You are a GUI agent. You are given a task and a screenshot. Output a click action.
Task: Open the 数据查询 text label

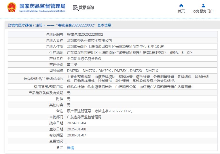coord(86,8)
